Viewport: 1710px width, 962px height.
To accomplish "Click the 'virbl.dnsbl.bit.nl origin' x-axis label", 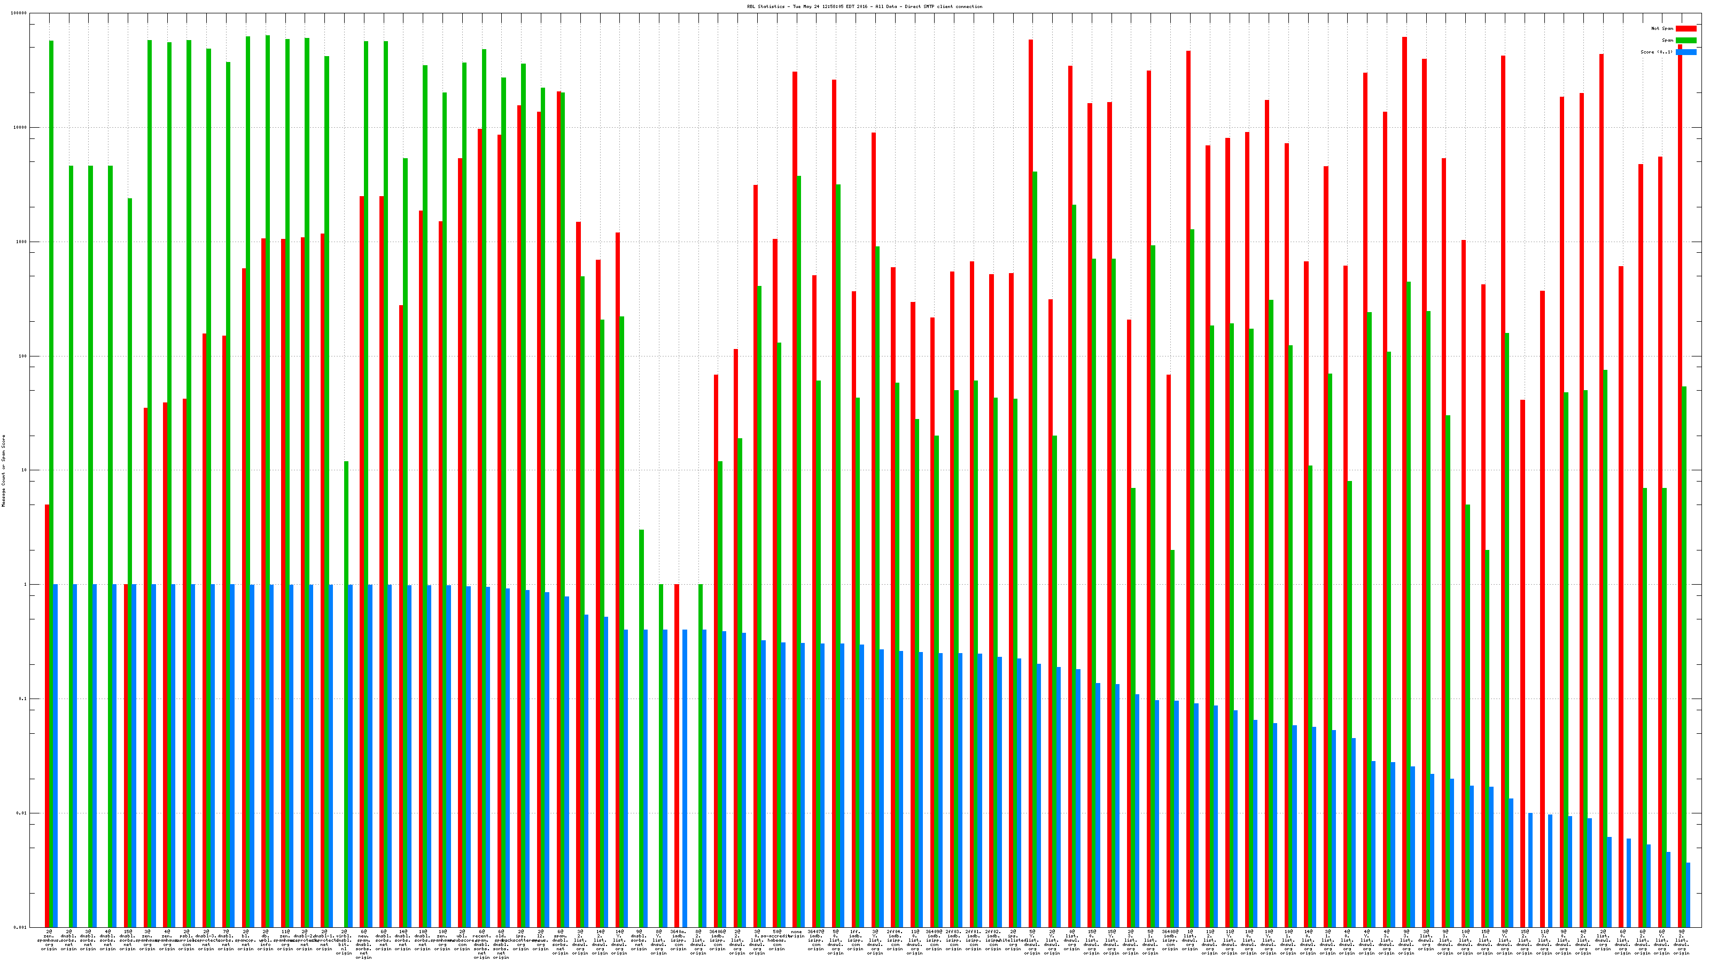I will click(344, 942).
